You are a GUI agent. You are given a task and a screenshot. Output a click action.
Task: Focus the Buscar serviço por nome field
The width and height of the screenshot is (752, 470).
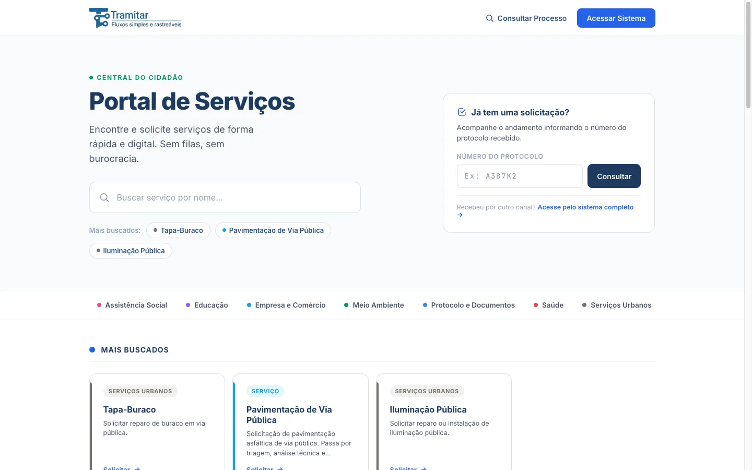[x=225, y=197]
